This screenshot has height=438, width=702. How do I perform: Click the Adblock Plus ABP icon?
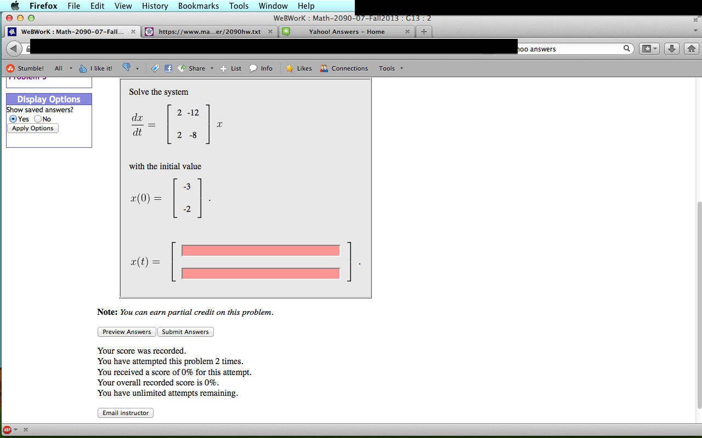point(7,430)
